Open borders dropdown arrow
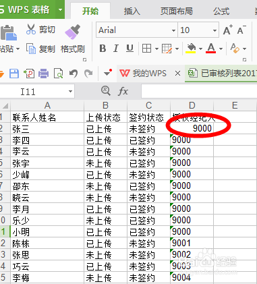 click(x=156, y=49)
